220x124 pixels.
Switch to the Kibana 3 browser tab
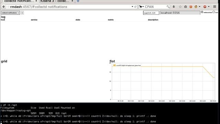pyautogui.click(x=55, y=1)
